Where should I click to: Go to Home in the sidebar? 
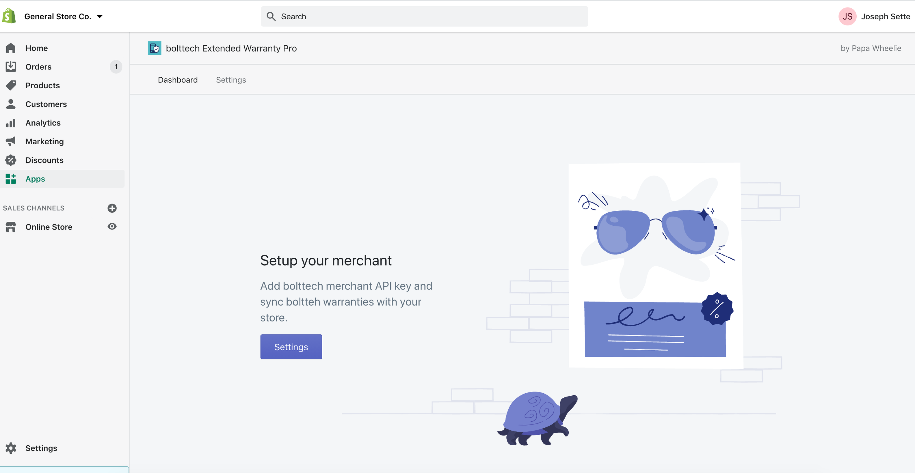click(x=37, y=48)
